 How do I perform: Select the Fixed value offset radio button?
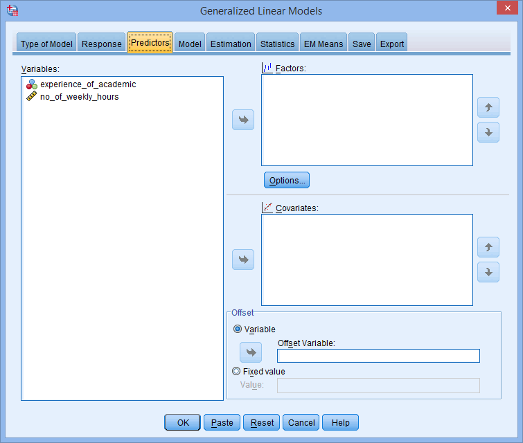(x=236, y=371)
